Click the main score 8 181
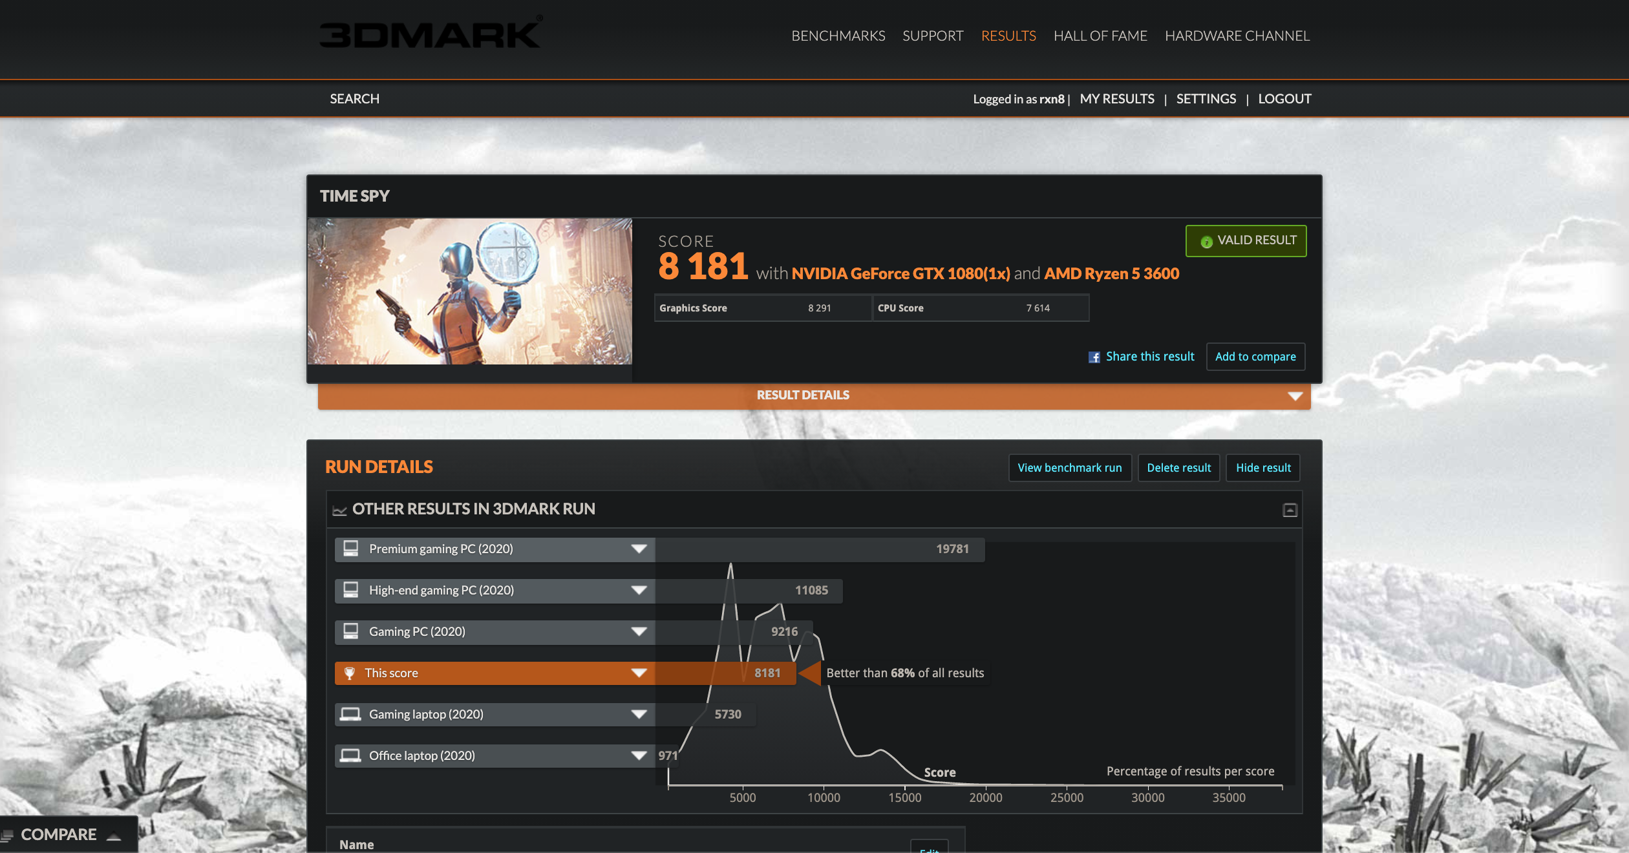This screenshot has height=853, width=1629. coord(703,266)
